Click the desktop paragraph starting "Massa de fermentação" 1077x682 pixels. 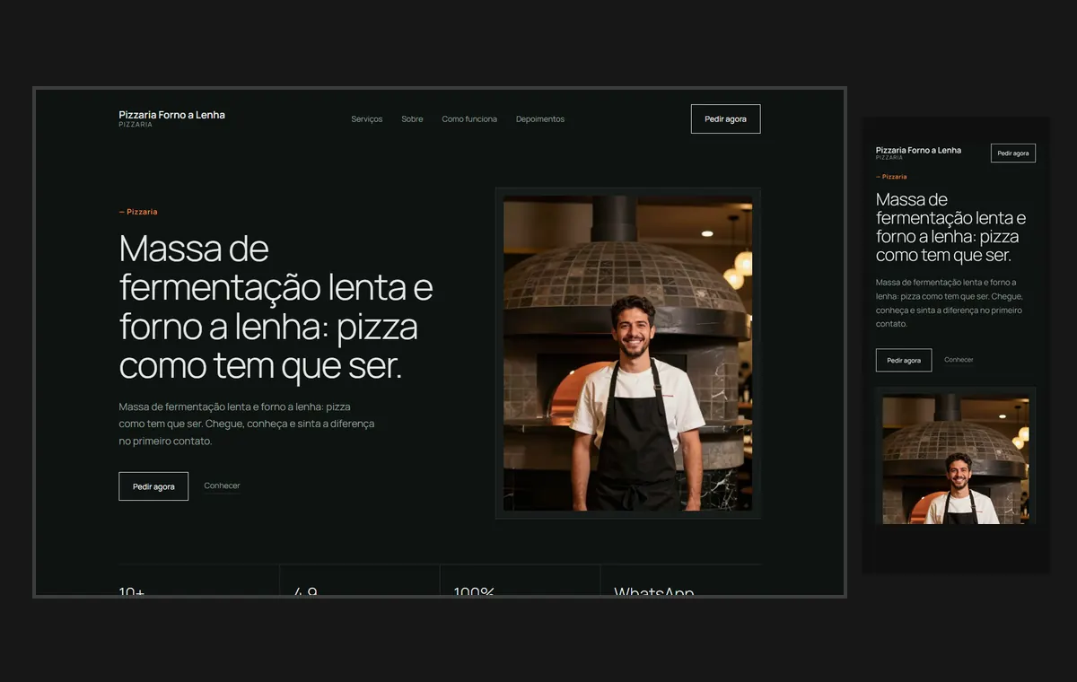(x=247, y=424)
